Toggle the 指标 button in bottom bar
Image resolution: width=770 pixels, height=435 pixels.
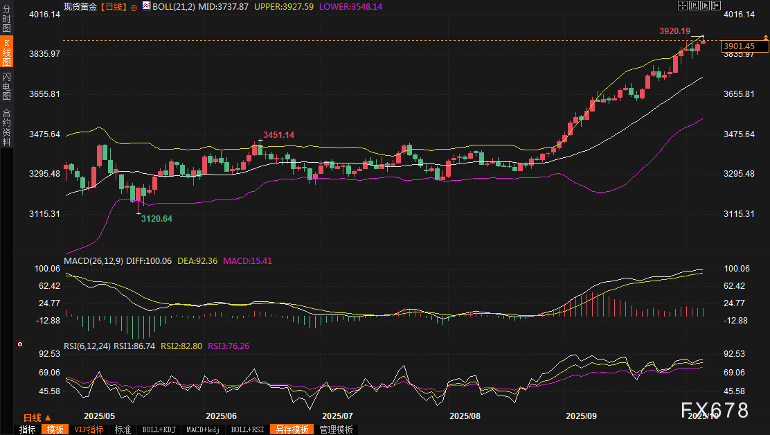pos(28,429)
